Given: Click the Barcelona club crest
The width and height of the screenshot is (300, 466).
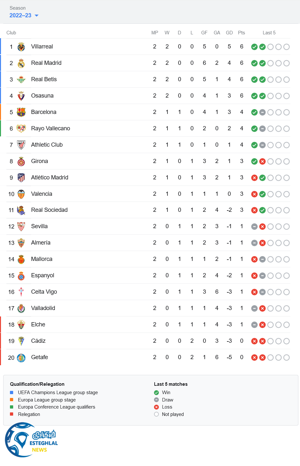Looking at the screenshot, I should click(21, 112).
